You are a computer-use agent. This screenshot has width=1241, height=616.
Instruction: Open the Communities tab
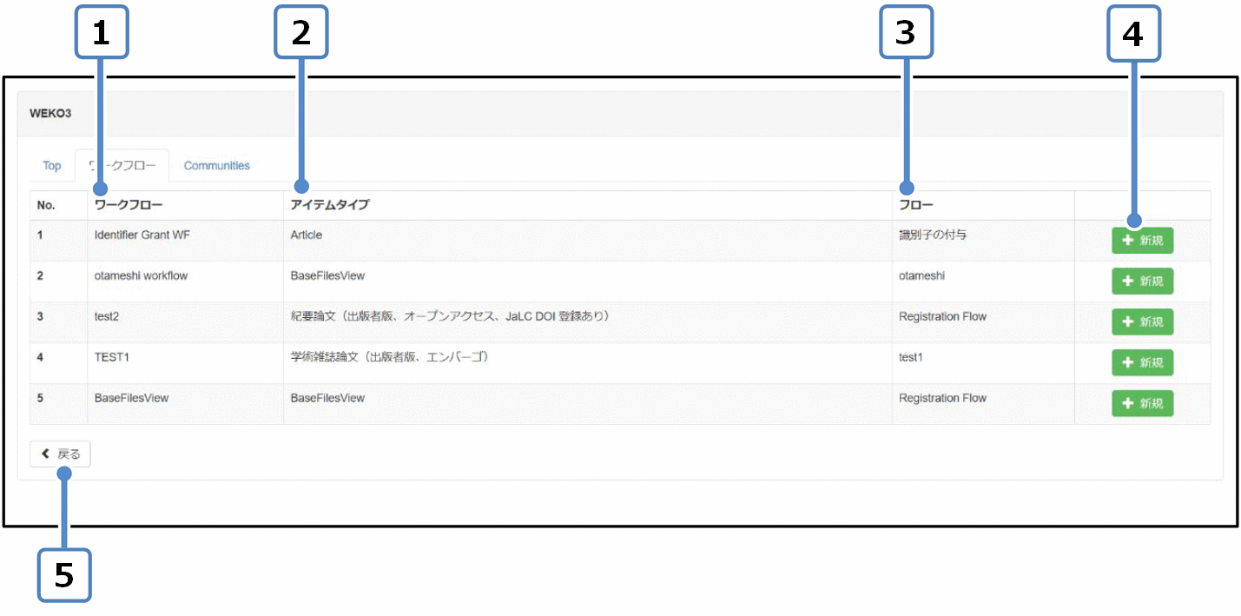coord(216,166)
